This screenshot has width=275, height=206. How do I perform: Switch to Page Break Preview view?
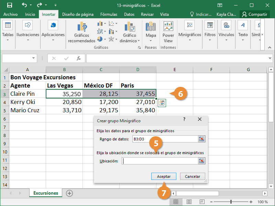point(202,202)
